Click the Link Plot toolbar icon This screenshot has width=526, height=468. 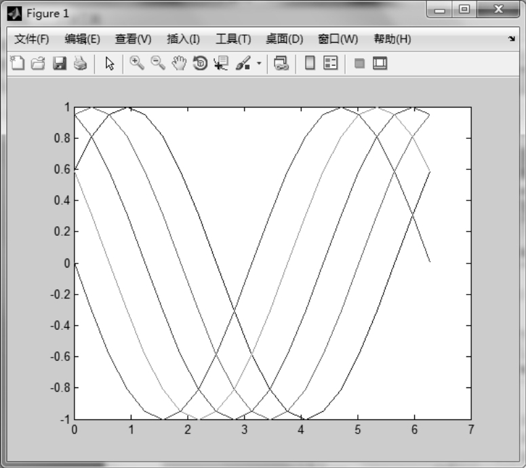(x=281, y=64)
